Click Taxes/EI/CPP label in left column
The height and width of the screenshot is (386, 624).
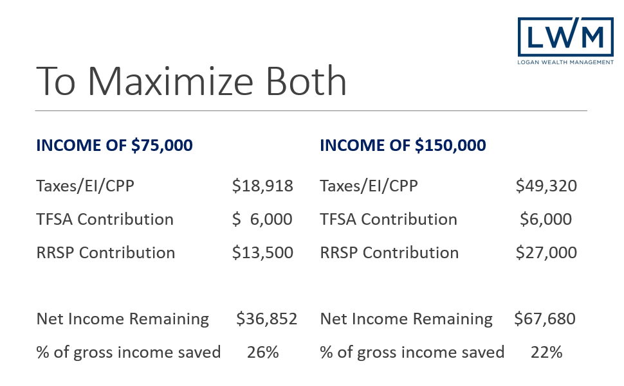(85, 186)
